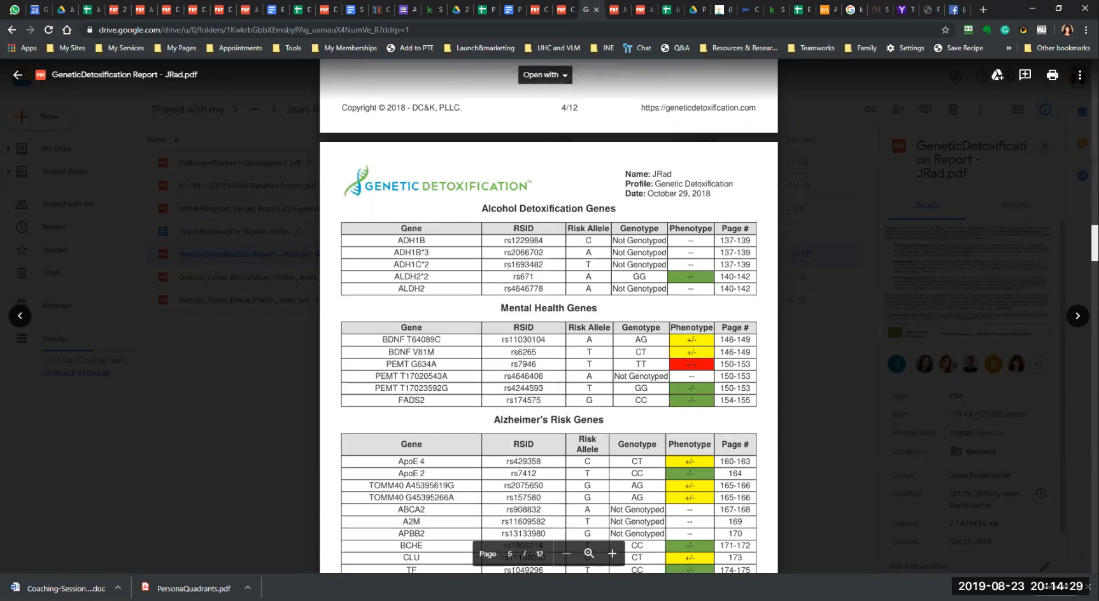
Task: Open the Q&A bookmark
Action: point(675,48)
